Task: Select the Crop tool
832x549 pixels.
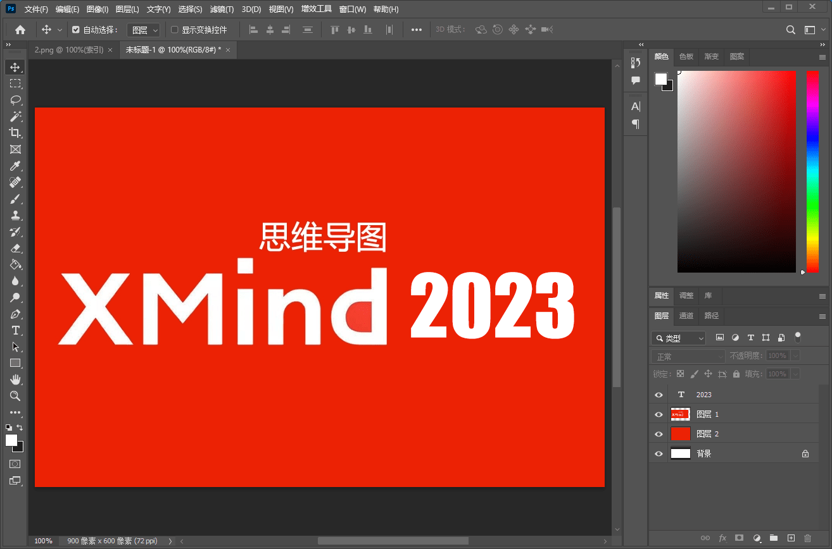Action: pyautogui.click(x=15, y=133)
